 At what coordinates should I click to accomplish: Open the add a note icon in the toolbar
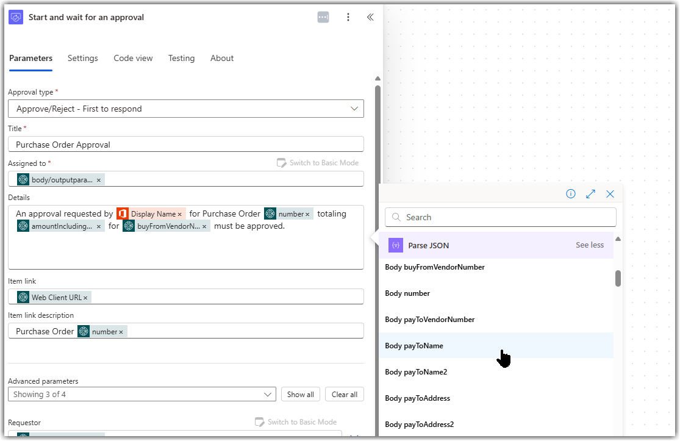(323, 16)
